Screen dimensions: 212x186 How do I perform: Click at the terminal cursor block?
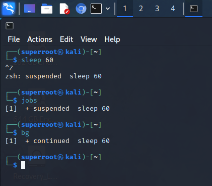23,165
